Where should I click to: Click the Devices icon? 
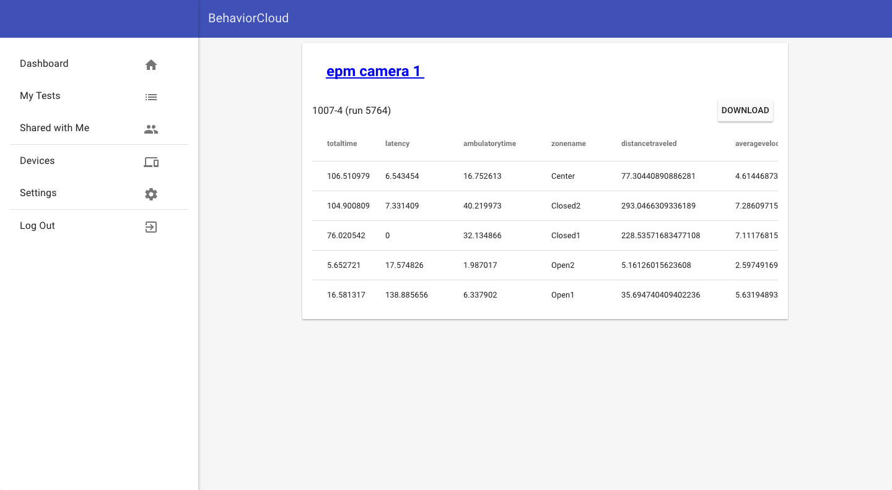151,162
